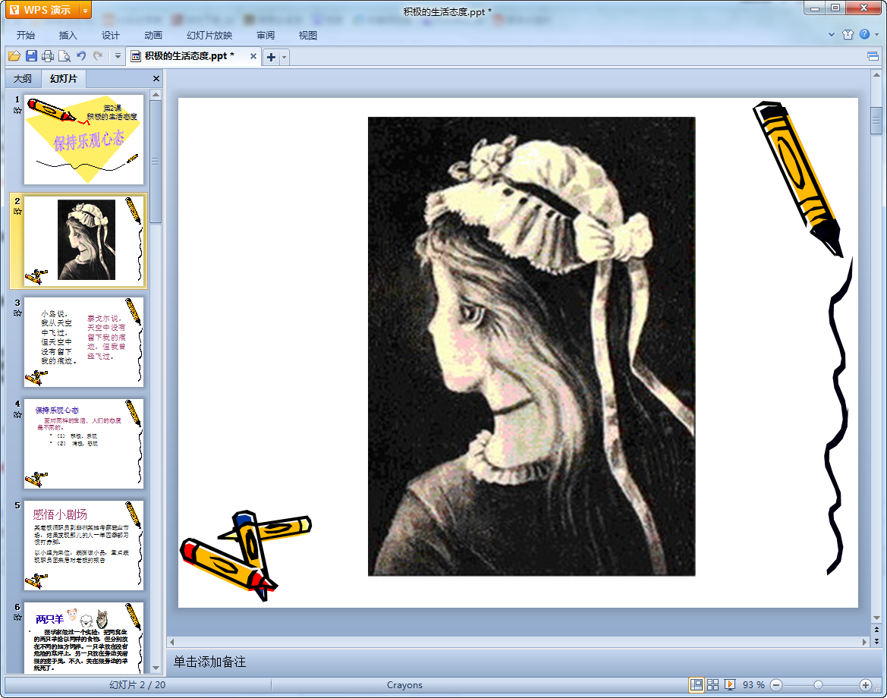887x698 pixels.
Task: Click the 93 % zoom level
Action: [x=753, y=685]
